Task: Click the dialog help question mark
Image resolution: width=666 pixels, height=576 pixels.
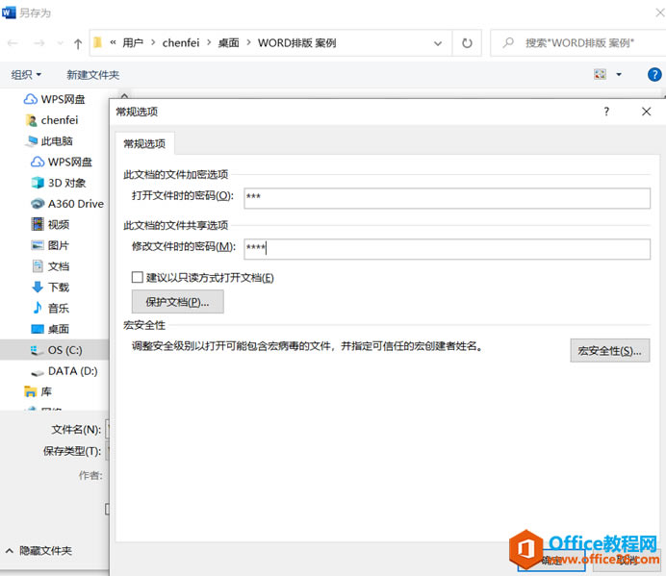Action: [x=606, y=112]
